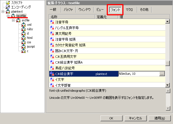Click plaintext in the 定義元 column

pos(101,74)
